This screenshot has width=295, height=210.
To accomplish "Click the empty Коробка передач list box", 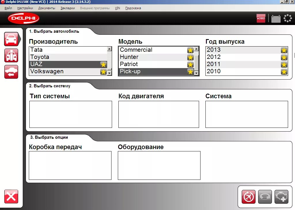I will point(70,165).
